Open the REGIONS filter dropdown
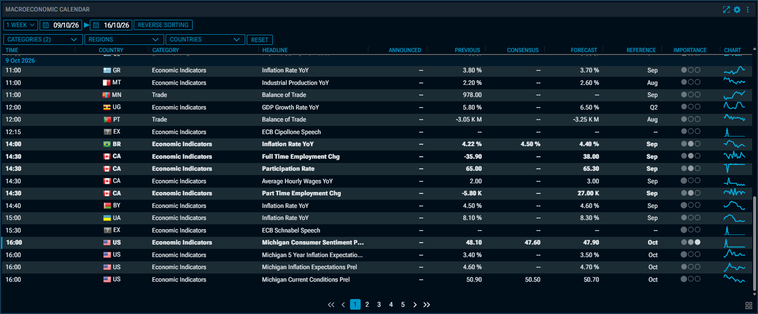The image size is (758, 314). pyautogui.click(x=124, y=40)
